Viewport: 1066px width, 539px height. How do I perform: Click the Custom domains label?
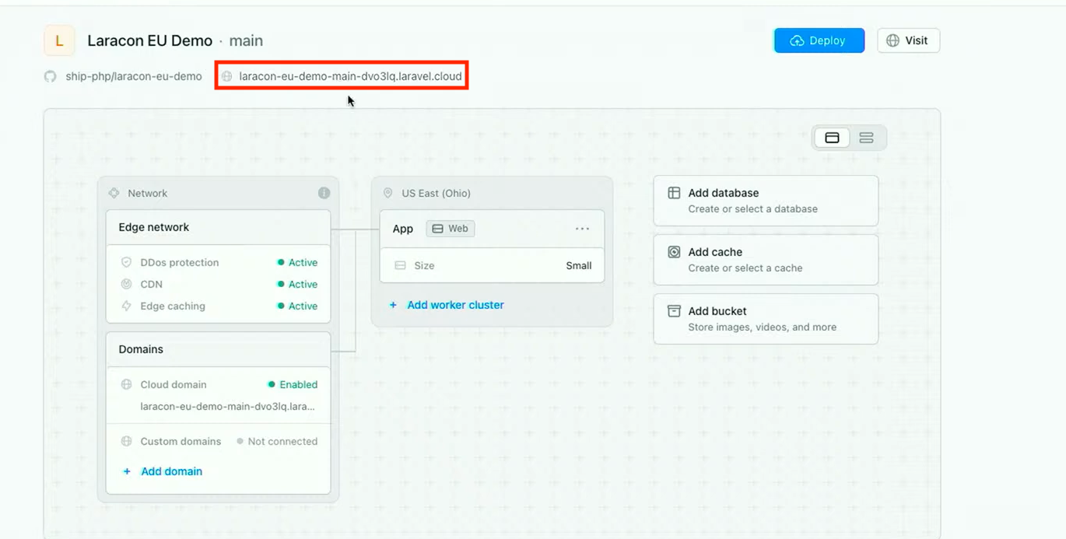(181, 441)
